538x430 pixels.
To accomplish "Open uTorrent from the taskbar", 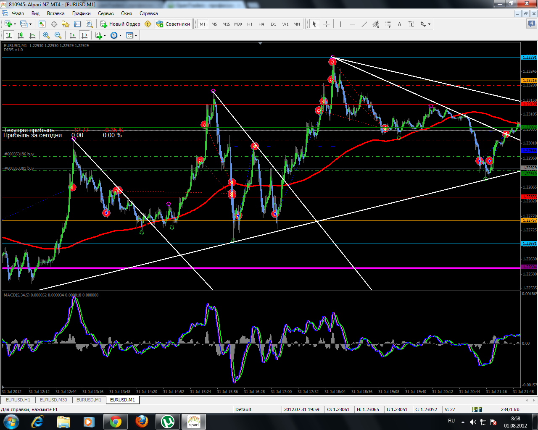I will [168, 421].
